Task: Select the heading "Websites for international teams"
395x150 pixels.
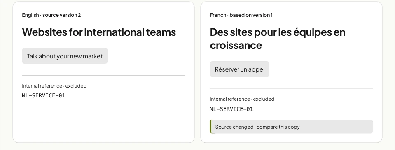Action: [99, 32]
